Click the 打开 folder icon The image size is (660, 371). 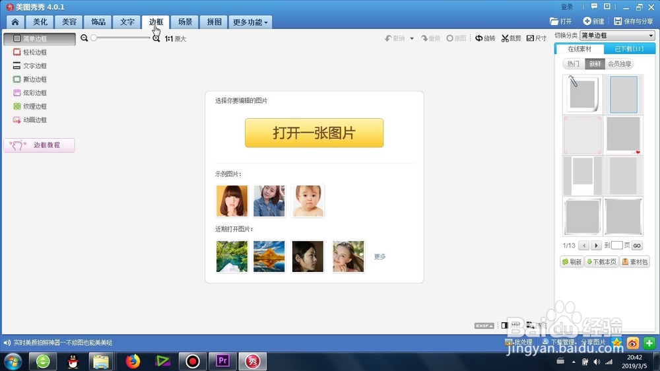point(554,21)
